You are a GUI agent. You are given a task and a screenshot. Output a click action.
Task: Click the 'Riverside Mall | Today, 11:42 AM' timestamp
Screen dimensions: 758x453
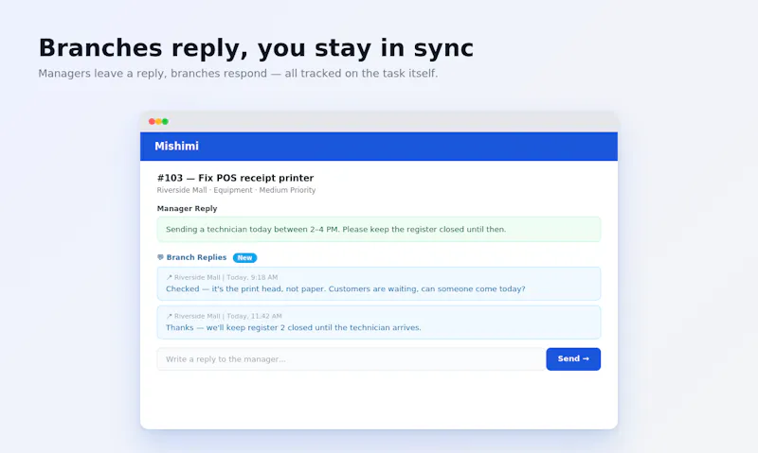point(227,316)
